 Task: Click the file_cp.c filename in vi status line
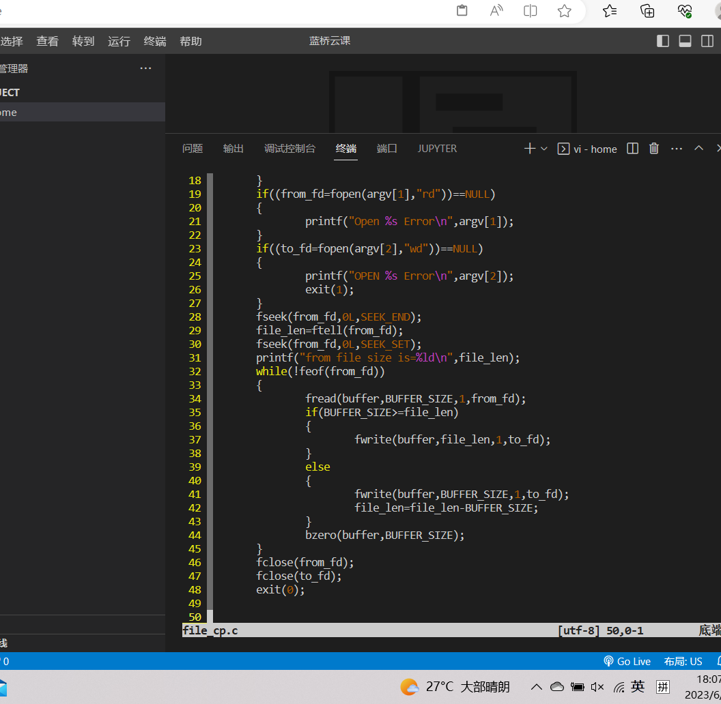[x=210, y=630]
